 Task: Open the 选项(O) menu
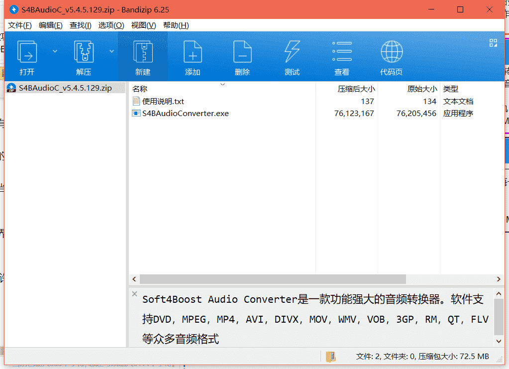tap(111, 25)
